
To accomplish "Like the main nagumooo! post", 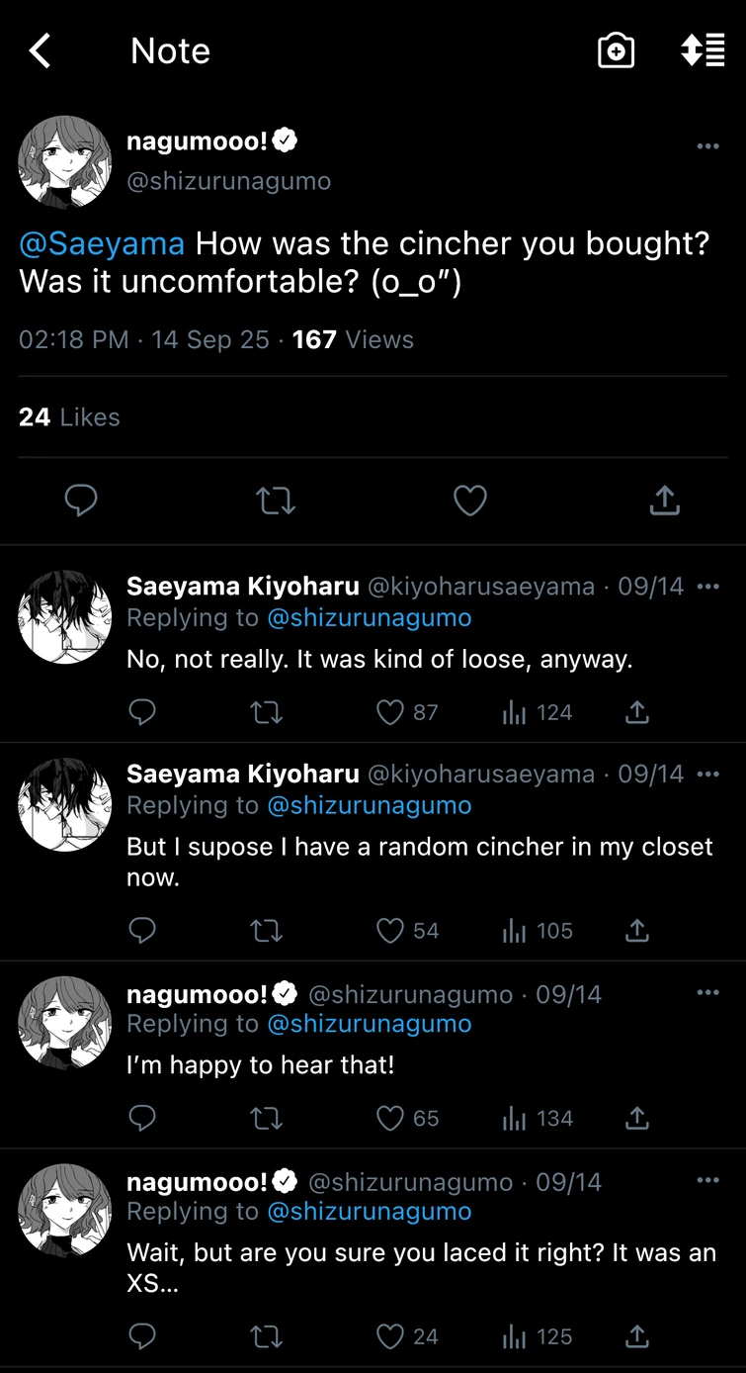I will (469, 501).
